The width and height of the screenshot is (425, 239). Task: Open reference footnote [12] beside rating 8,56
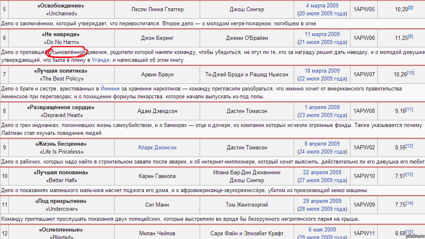(409, 146)
